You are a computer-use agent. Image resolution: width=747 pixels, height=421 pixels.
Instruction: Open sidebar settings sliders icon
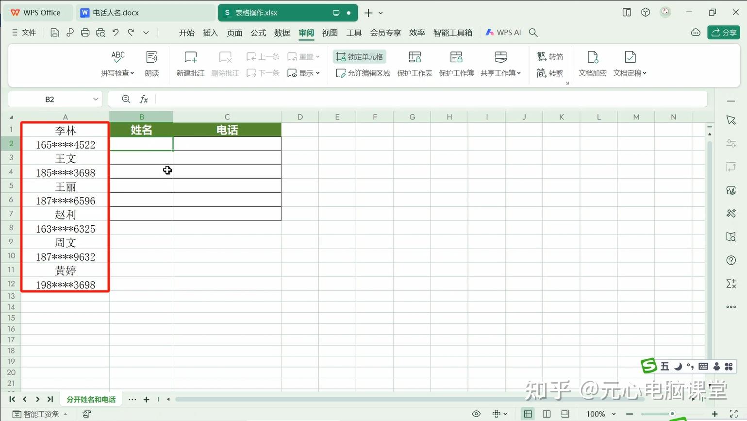[x=731, y=143]
